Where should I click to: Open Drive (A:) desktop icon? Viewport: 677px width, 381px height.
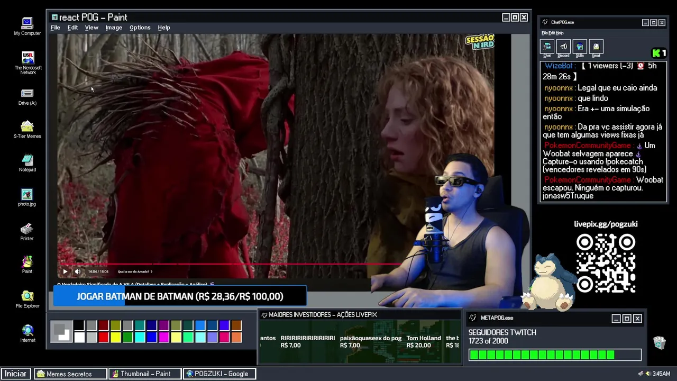point(27,97)
